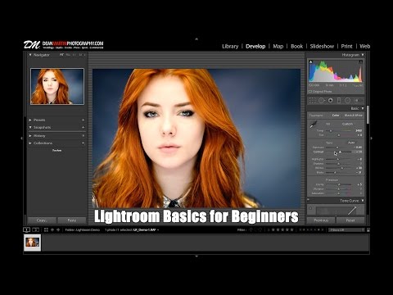Screen dimensions: 393x295
Task: Click the Paste button
Action: pyautogui.click(x=72, y=220)
